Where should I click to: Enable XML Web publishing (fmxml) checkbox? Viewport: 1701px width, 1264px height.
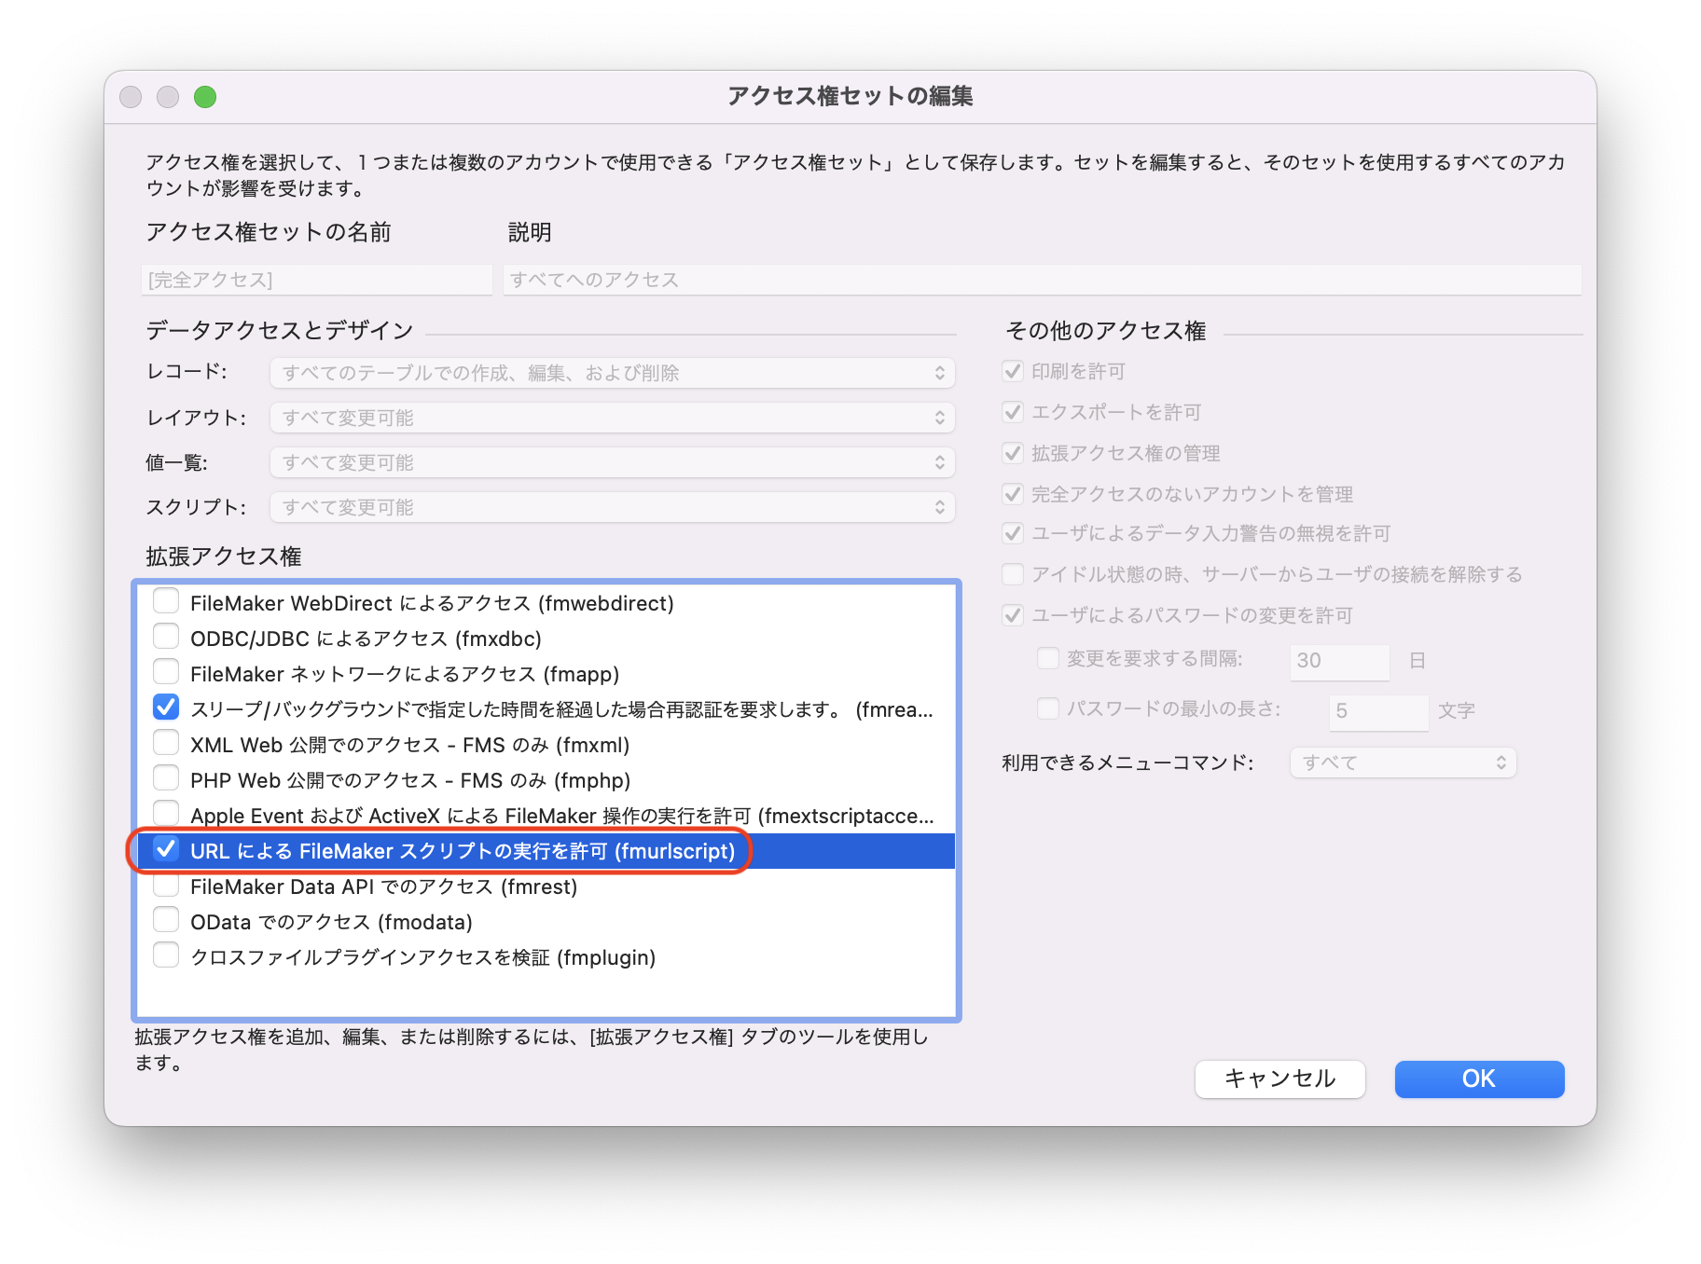(166, 743)
